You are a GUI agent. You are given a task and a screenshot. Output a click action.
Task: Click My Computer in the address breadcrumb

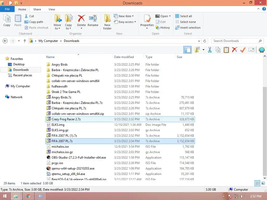click(x=48, y=41)
